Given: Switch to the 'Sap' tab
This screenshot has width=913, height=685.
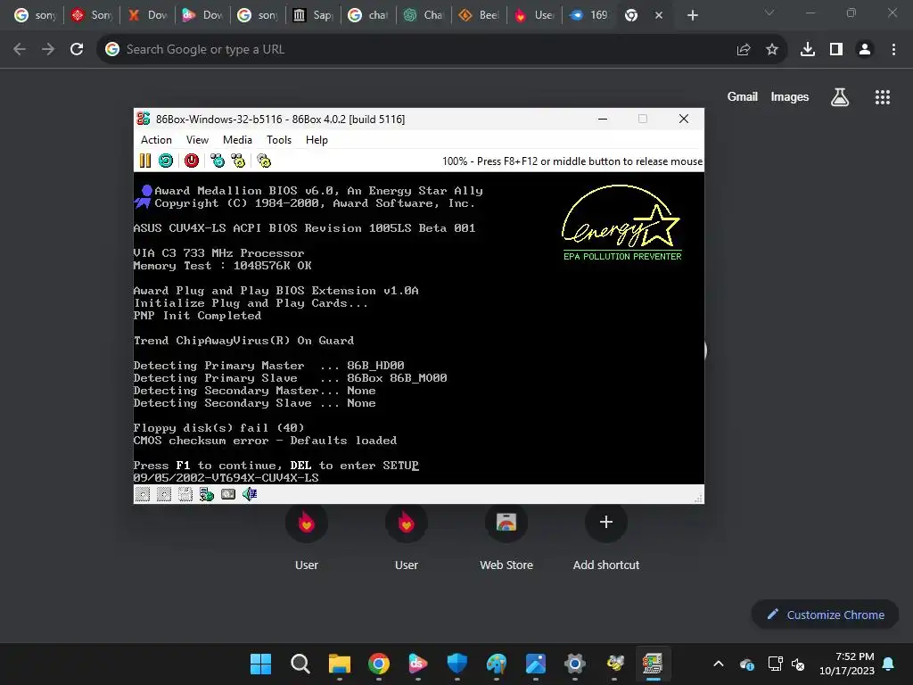Looking at the screenshot, I should [x=312, y=15].
